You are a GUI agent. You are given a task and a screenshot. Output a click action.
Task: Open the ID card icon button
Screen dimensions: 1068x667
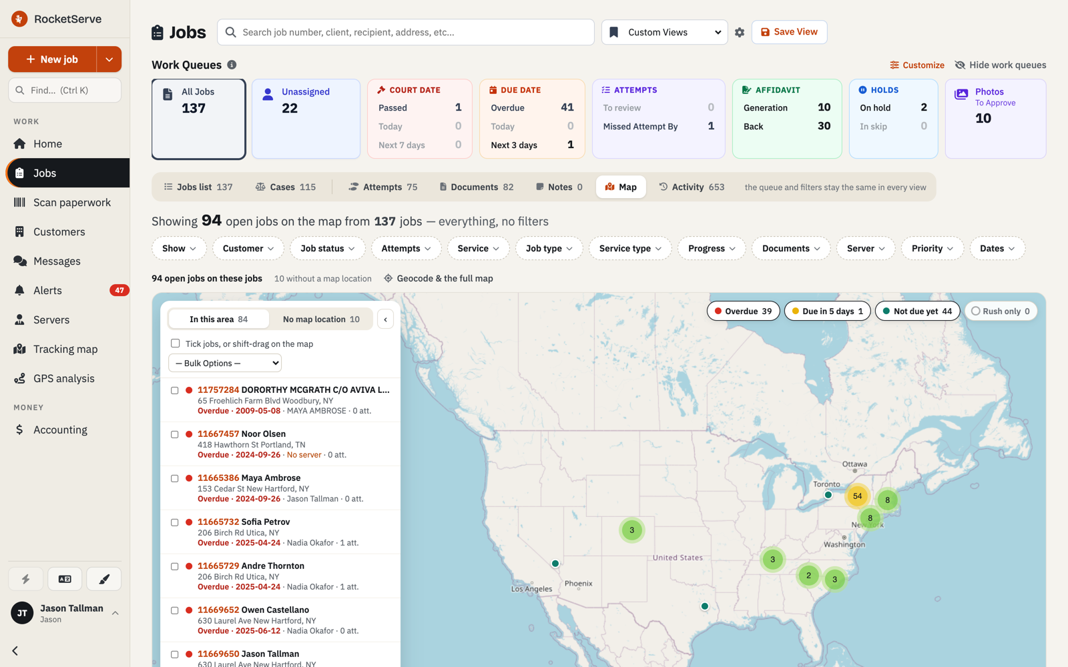coord(65,579)
